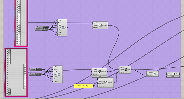Click the clock icon on AM component
184x99 pixels.
174,74
